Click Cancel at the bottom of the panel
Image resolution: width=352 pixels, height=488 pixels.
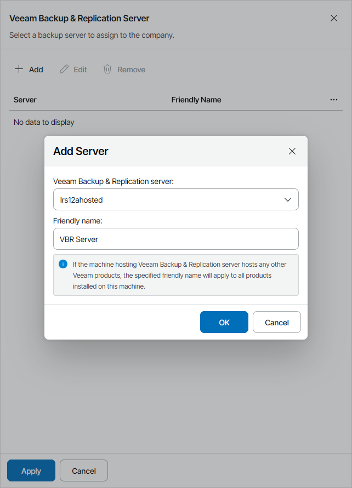(x=83, y=470)
